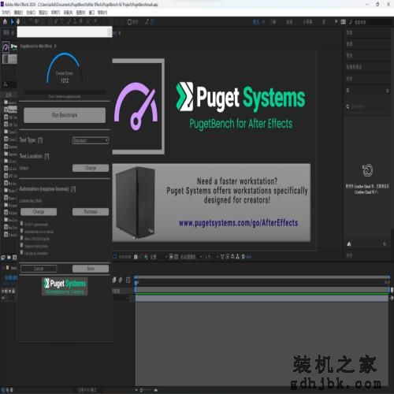Screen dimensions: 394x394
Task: Expand the 效果和预设 panel on right
Action: (354, 67)
